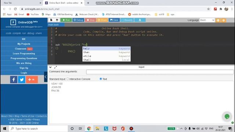Open Contact Us footer link
The width and height of the screenshot is (235, 132).
click(x=41, y=116)
